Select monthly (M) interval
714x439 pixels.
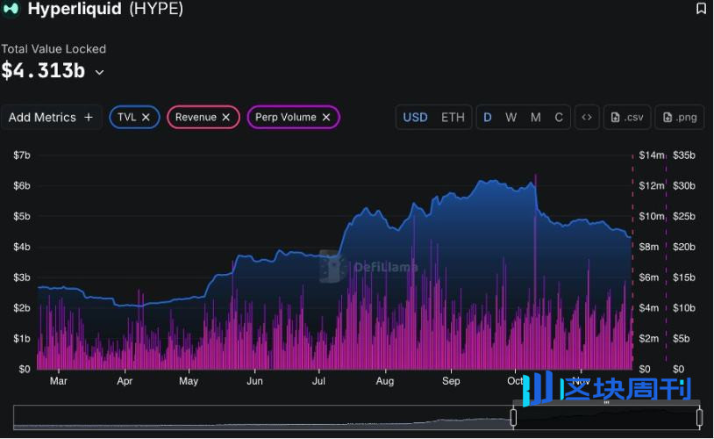(535, 117)
